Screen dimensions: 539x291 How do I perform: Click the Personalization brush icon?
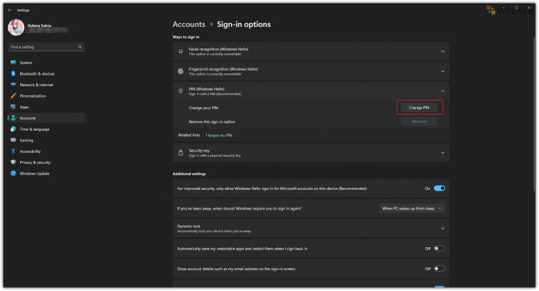click(x=13, y=96)
